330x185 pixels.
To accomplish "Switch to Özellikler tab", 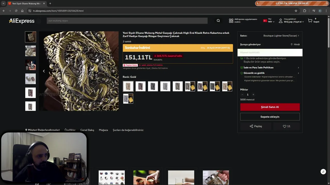I will (x=70, y=130).
